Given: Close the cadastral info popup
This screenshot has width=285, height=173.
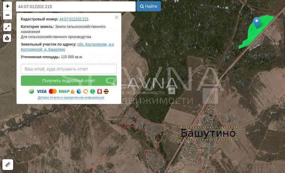Looking at the screenshot, I should [x=117, y=17].
